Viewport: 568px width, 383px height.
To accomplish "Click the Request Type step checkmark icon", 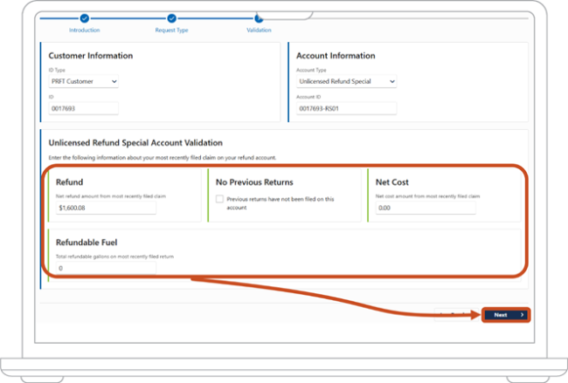I will (171, 18).
